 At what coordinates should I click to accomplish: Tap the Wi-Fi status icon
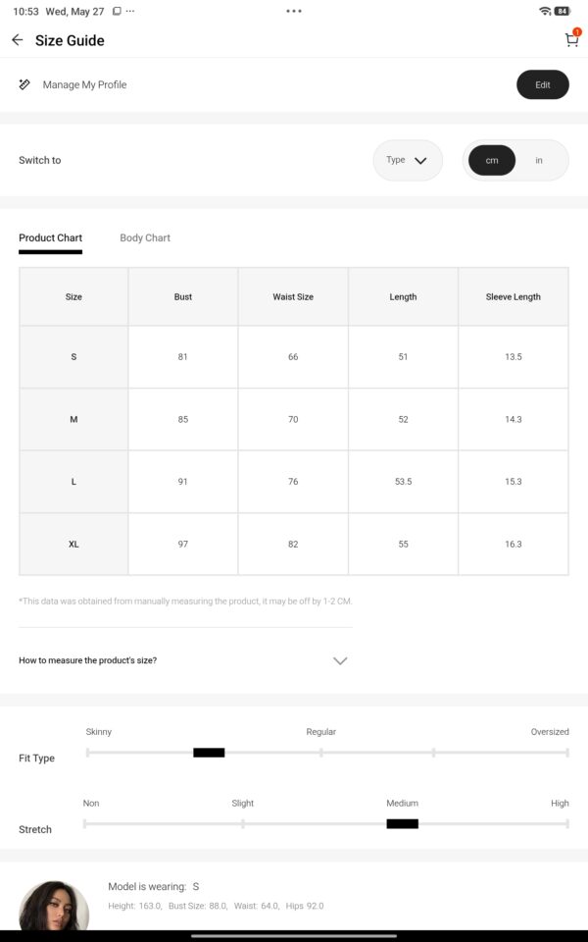(x=545, y=11)
